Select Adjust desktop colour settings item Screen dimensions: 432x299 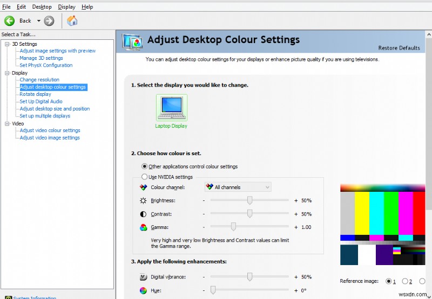(53, 87)
